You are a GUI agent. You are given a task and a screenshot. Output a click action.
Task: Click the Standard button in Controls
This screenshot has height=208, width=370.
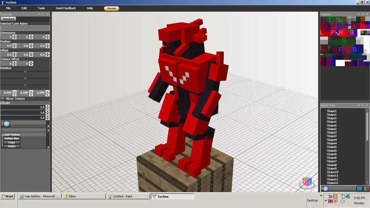click(x=8, y=19)
